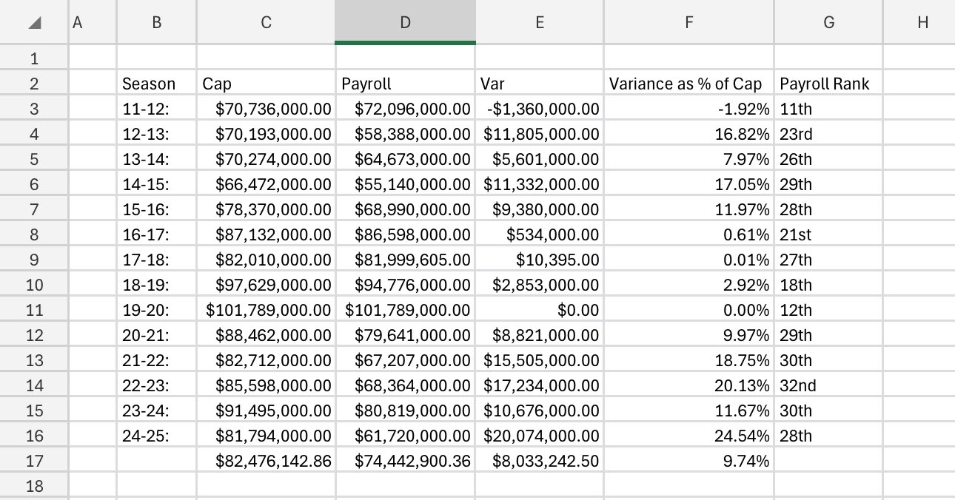Select the 12-13: season cell
955x500 pixels.
(156, 134)
